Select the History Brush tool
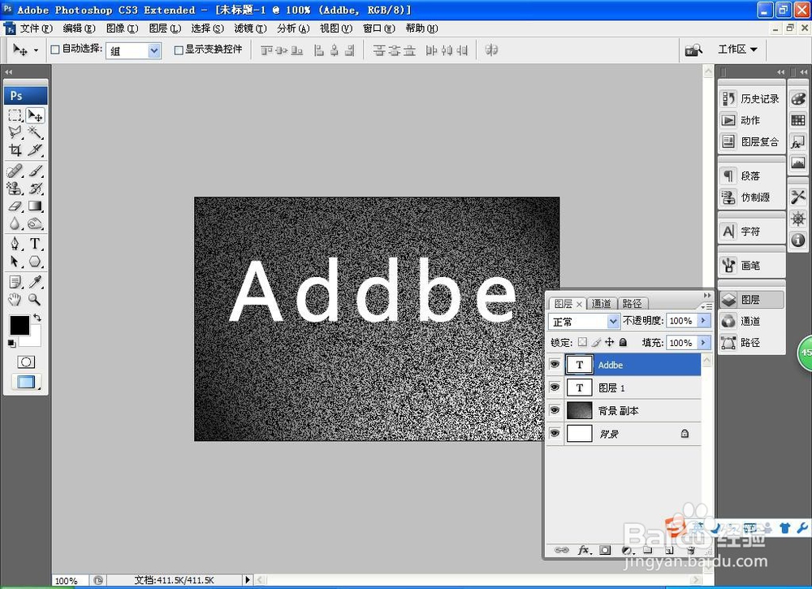812x589 pixels. coord(35,188)
